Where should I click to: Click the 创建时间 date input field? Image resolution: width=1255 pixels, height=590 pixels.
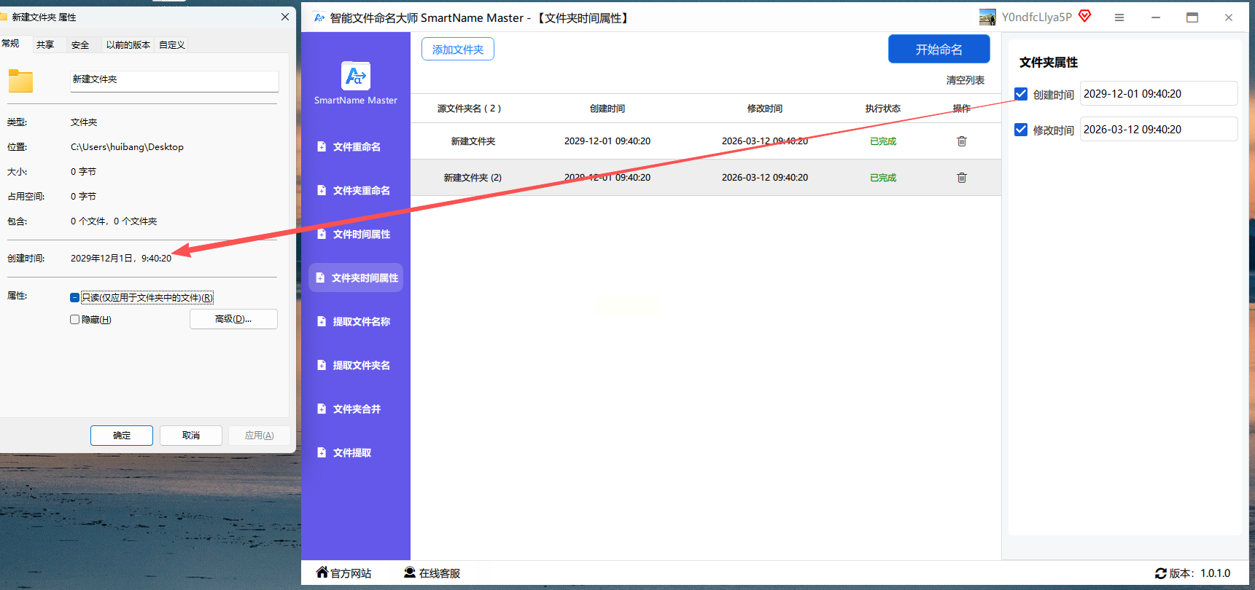click(1157, 94)
